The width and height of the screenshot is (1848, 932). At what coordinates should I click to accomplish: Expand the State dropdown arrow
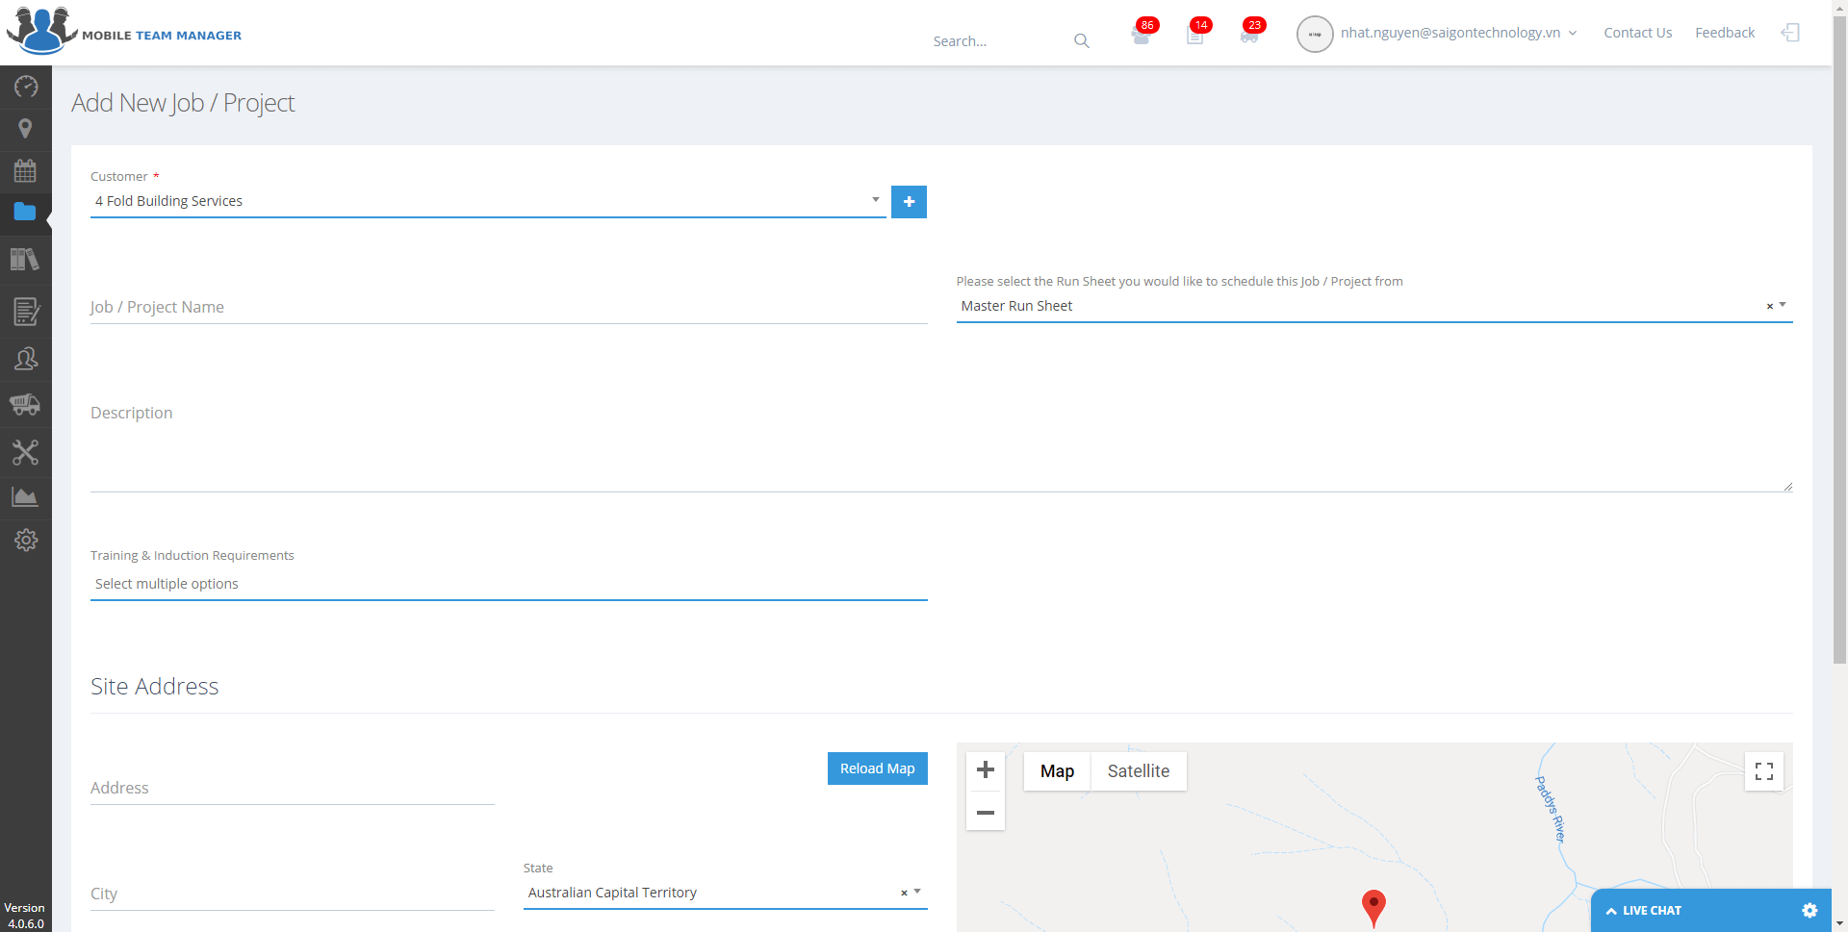[917, 892]
